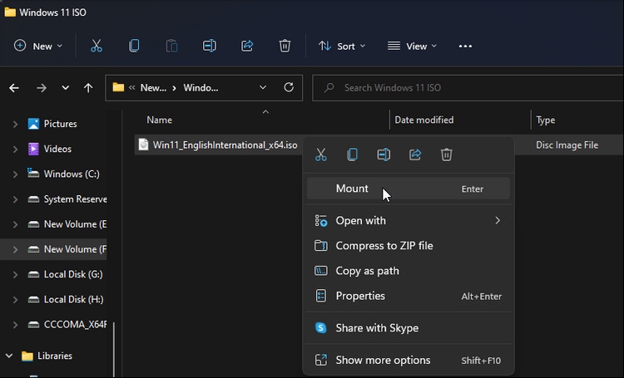624x378 pixels.
Task: Click the Compress to ZIP icon
Action: [x=321, y=246]
